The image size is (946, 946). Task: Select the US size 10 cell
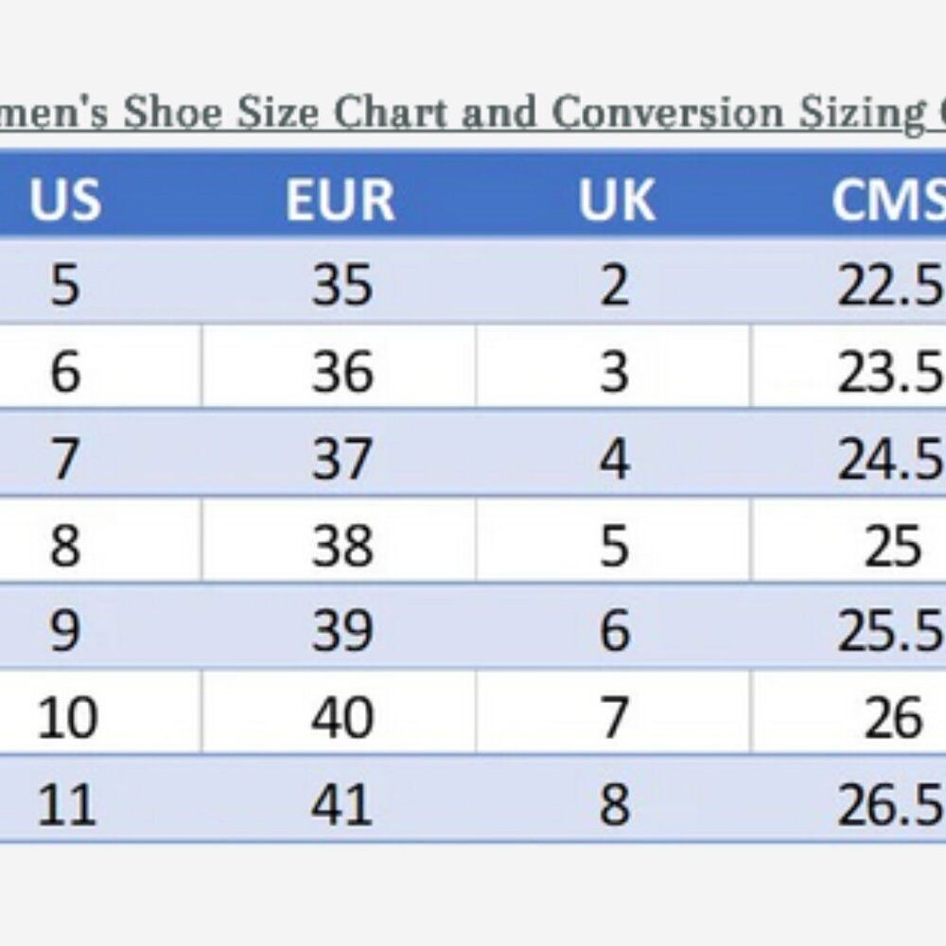66,718
